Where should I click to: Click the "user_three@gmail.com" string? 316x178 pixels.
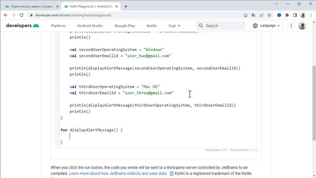coord(148,93)
